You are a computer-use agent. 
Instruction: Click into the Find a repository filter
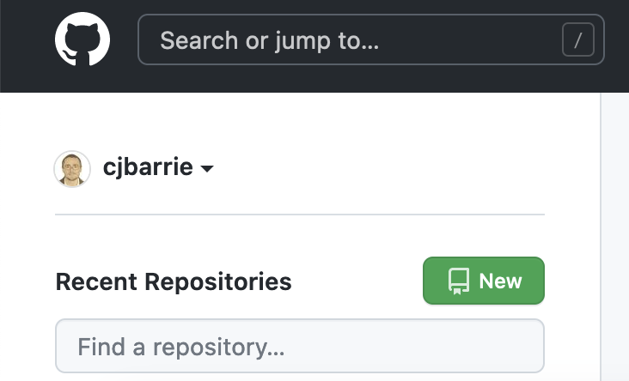click(x=300, y=346)
